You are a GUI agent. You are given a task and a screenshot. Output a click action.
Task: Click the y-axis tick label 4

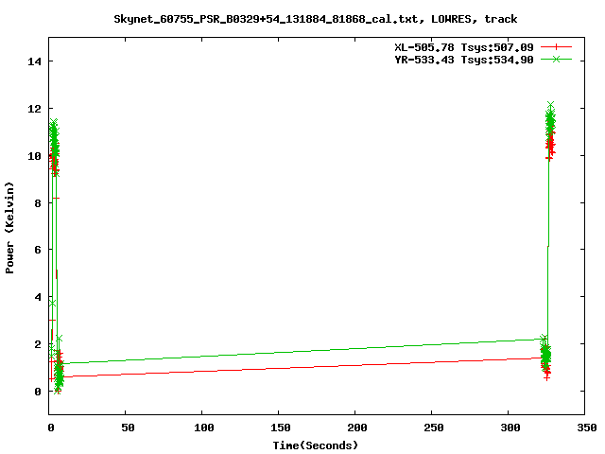38,297
